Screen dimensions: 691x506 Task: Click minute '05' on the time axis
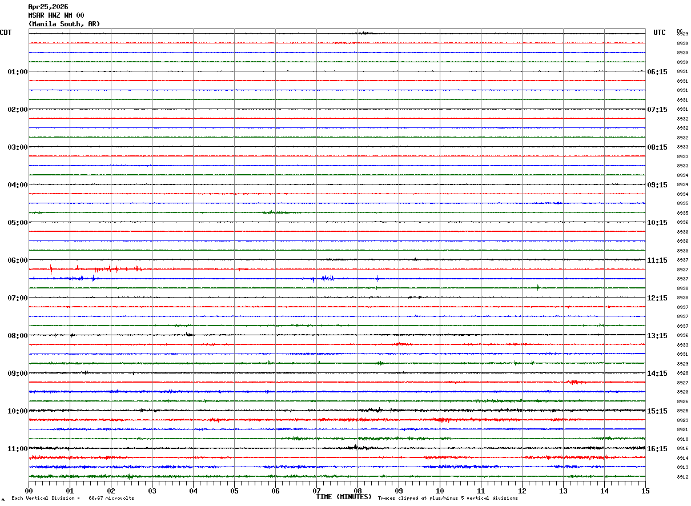[x=234, y=491]
